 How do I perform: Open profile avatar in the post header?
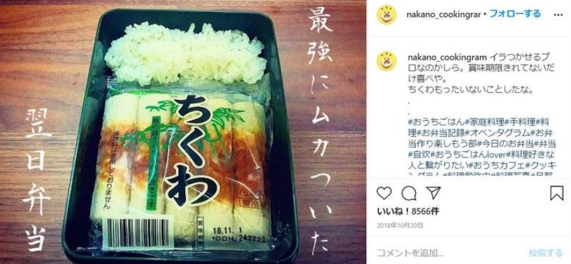coord(387,15)
